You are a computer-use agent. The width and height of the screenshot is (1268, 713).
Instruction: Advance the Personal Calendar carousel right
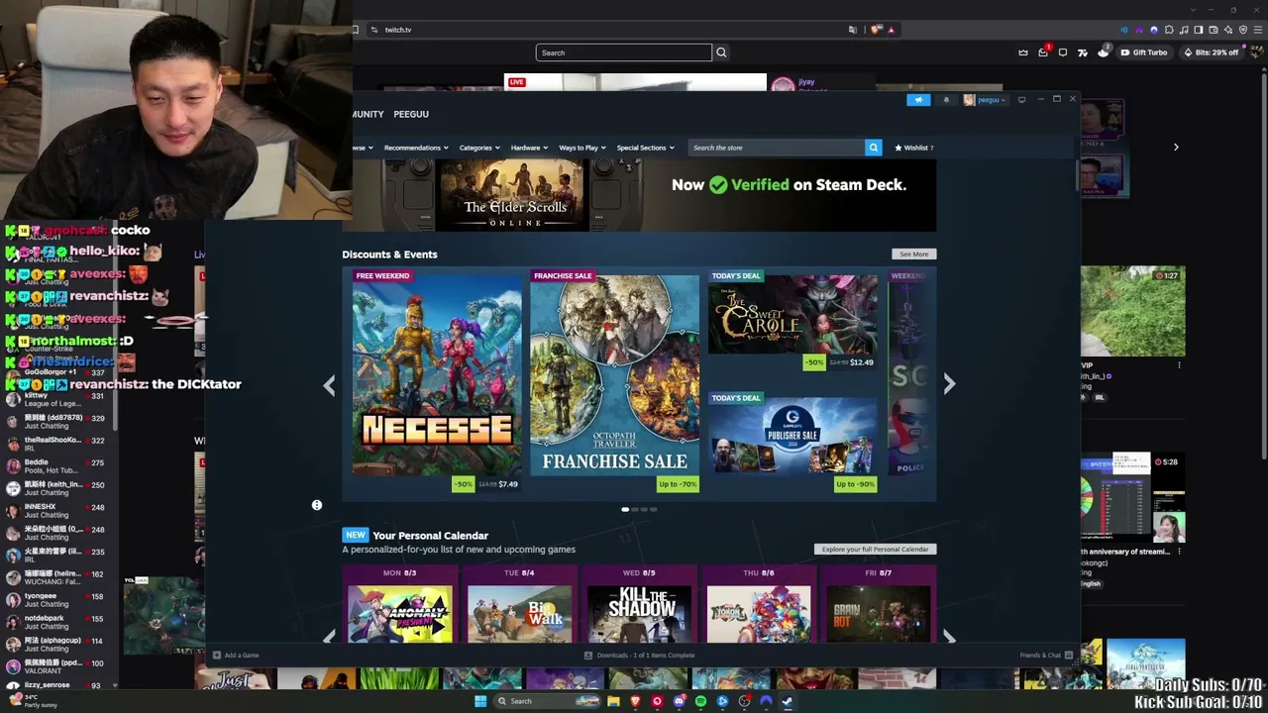coord(949,637)
